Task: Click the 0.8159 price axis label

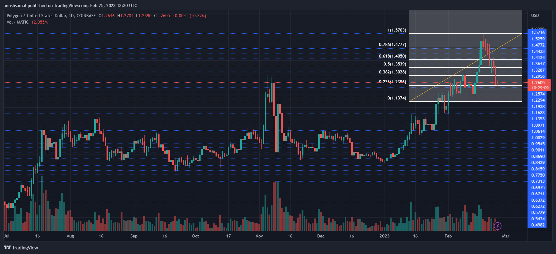Action: coord(538,169)
